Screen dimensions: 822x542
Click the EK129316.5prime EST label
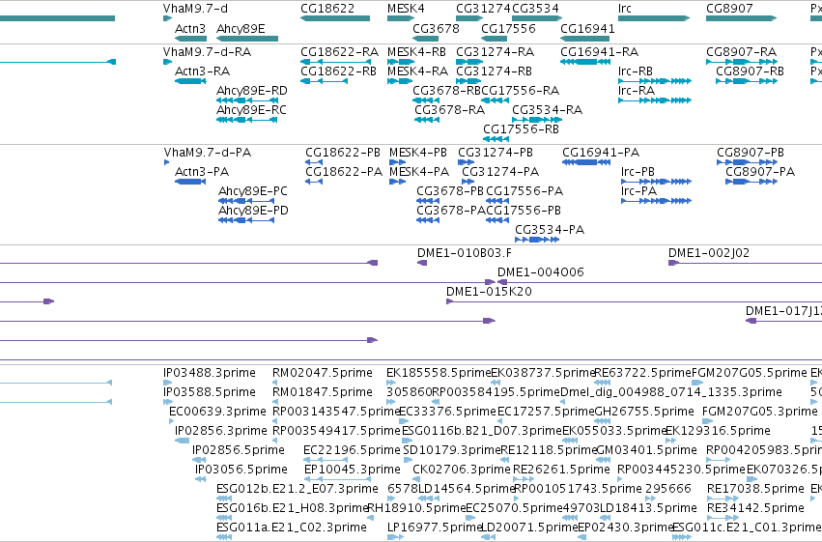pyautogui.click(x=718, y=432)
